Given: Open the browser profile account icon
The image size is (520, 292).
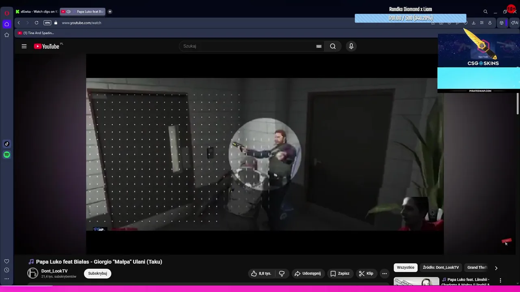Looking at the screenshot, I should pyautogui.click(x=490, y=23).
